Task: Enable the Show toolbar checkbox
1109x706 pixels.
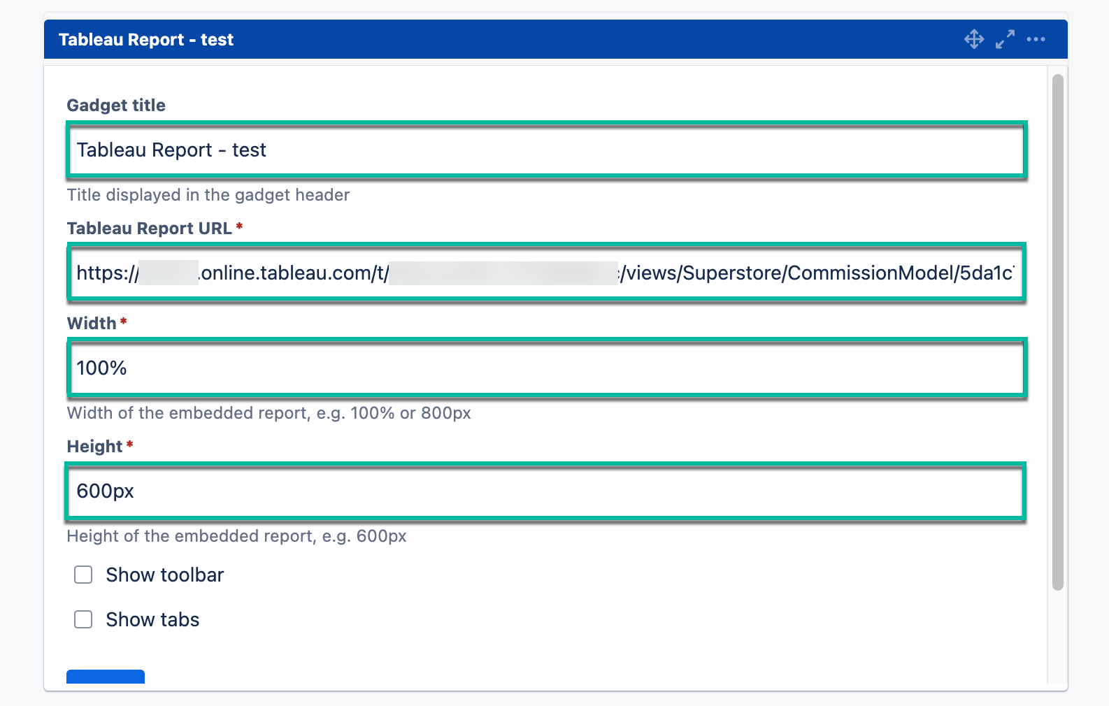Action: pos(83,575)
